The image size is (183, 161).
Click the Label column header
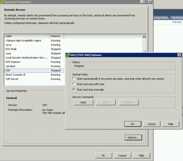27,36
